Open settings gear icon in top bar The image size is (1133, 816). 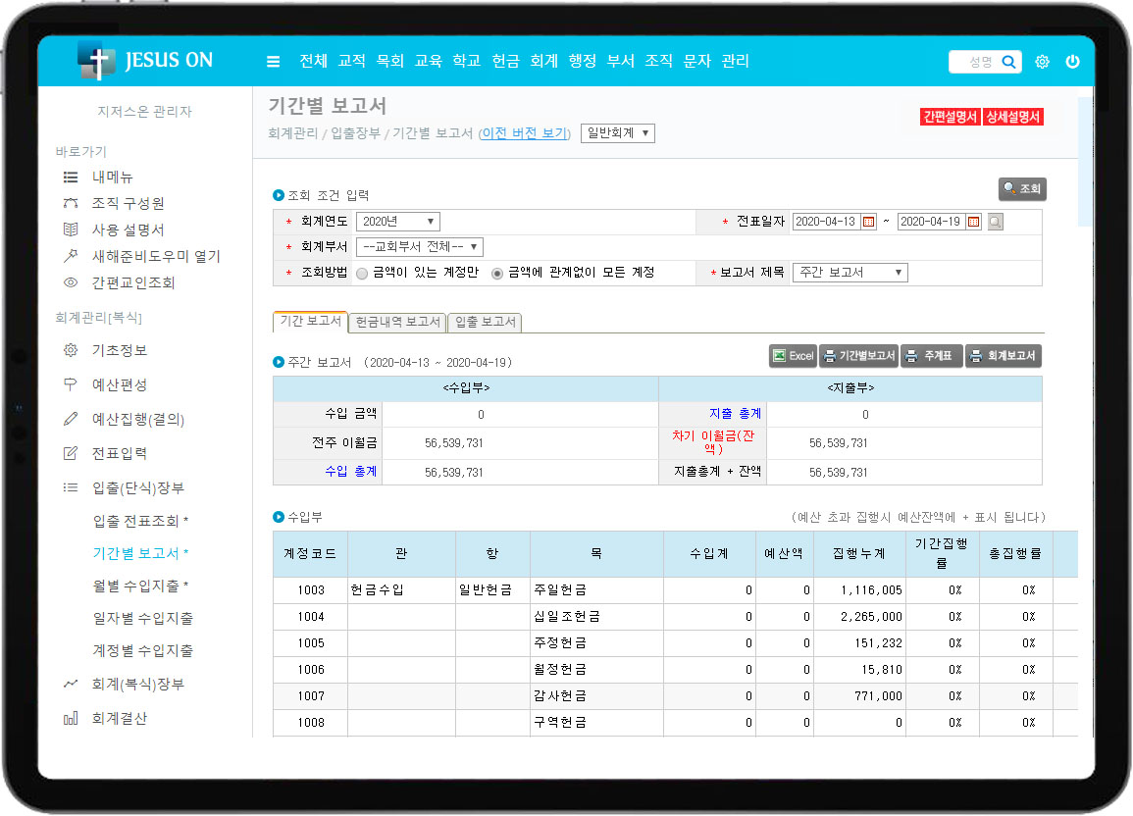coord(1042,62)
